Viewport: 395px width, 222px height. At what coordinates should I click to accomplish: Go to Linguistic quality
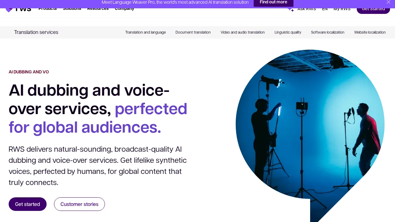pyautogui.click(x=288, y=32)
